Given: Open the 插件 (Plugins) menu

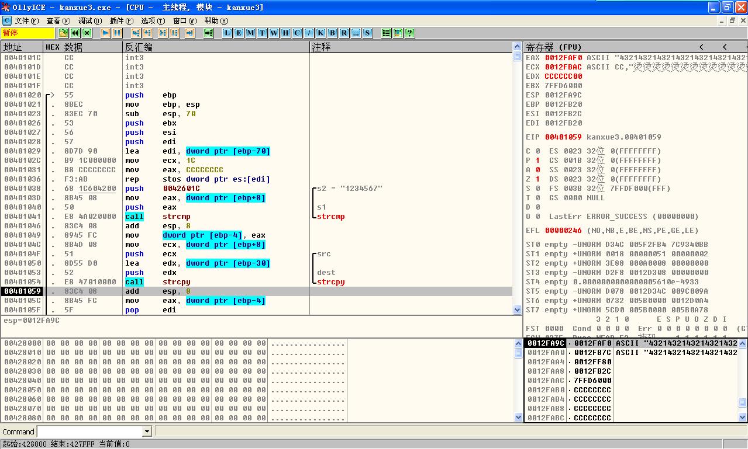Looking at the screenshot, I should 122,21.
